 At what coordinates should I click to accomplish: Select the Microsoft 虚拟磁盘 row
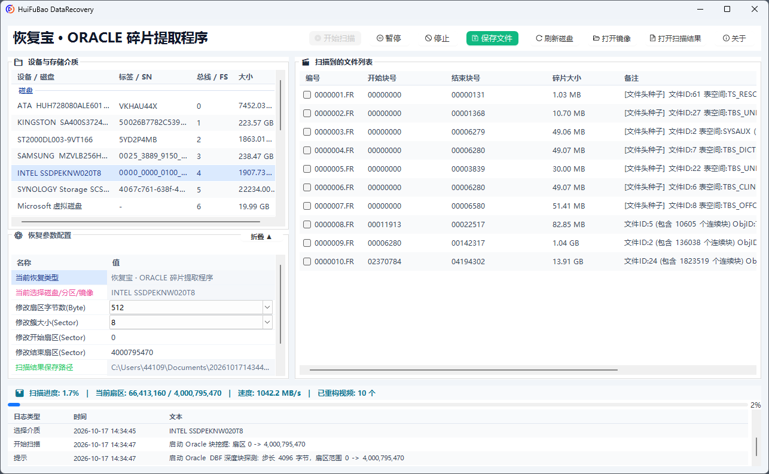click(x=143, y=206)
